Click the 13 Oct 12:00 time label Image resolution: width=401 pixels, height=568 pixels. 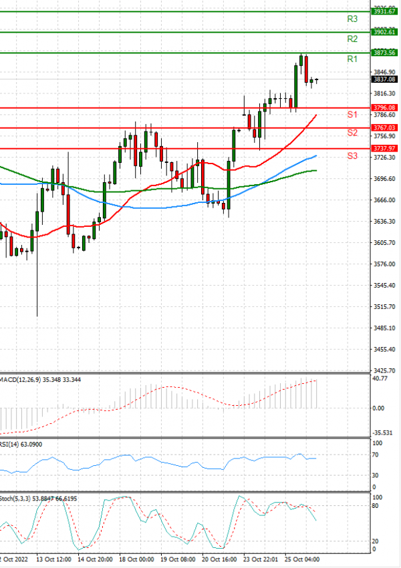click(x=55, y=559)
